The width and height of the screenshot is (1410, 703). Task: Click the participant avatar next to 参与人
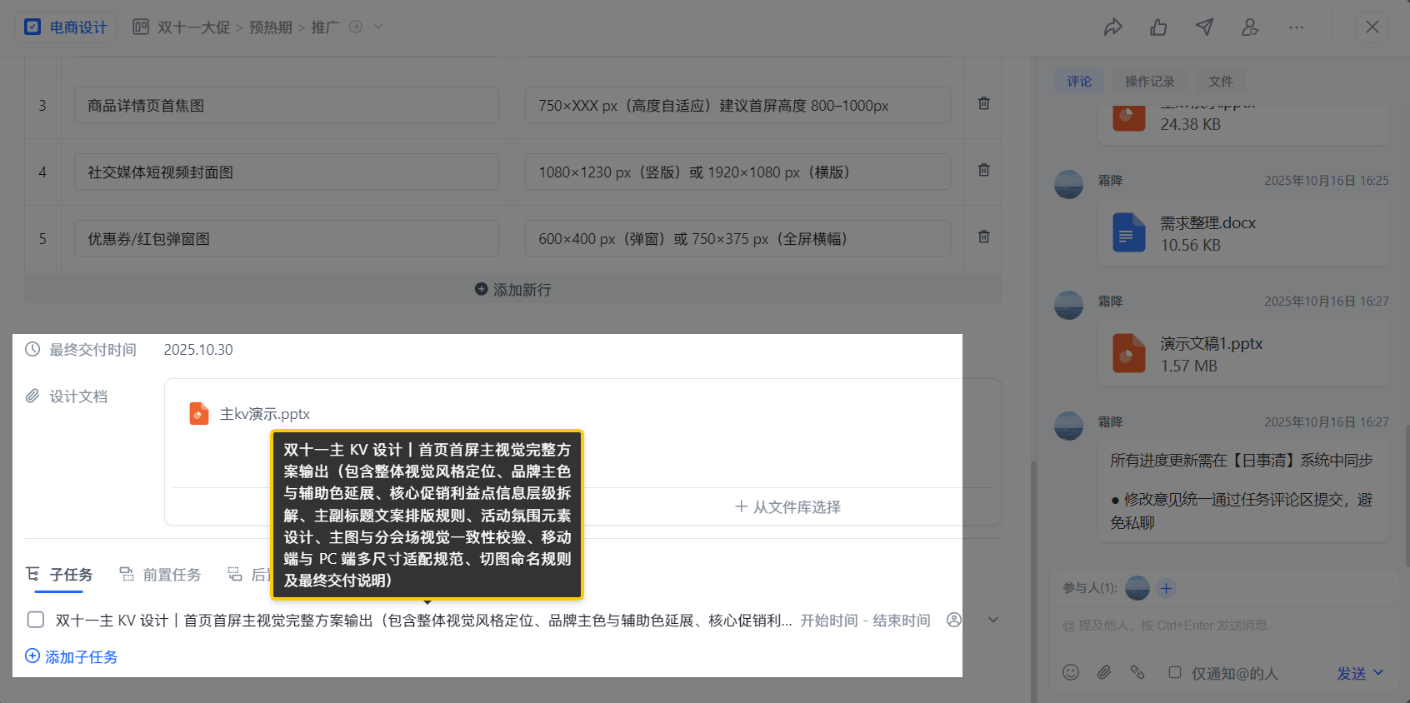(1137, 589)
